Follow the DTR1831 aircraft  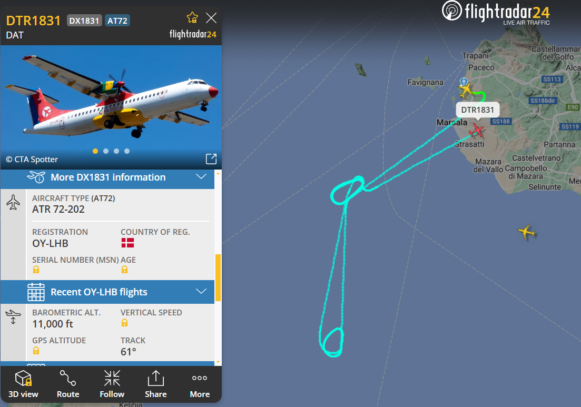click(x=112, y=384)
